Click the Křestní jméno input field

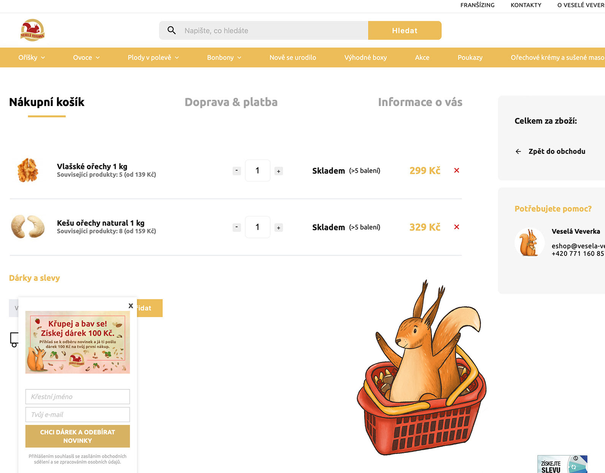[x=78, y=397]
